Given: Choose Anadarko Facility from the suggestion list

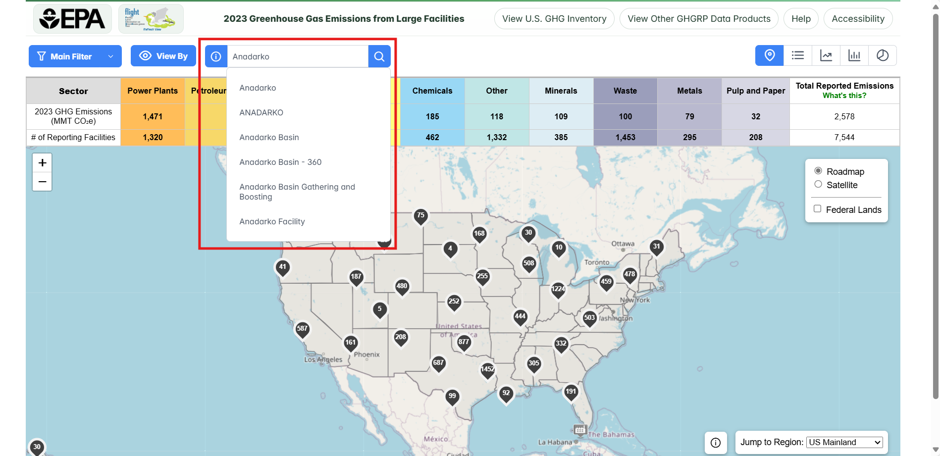Looking at the screenshot, I should 272,221.
